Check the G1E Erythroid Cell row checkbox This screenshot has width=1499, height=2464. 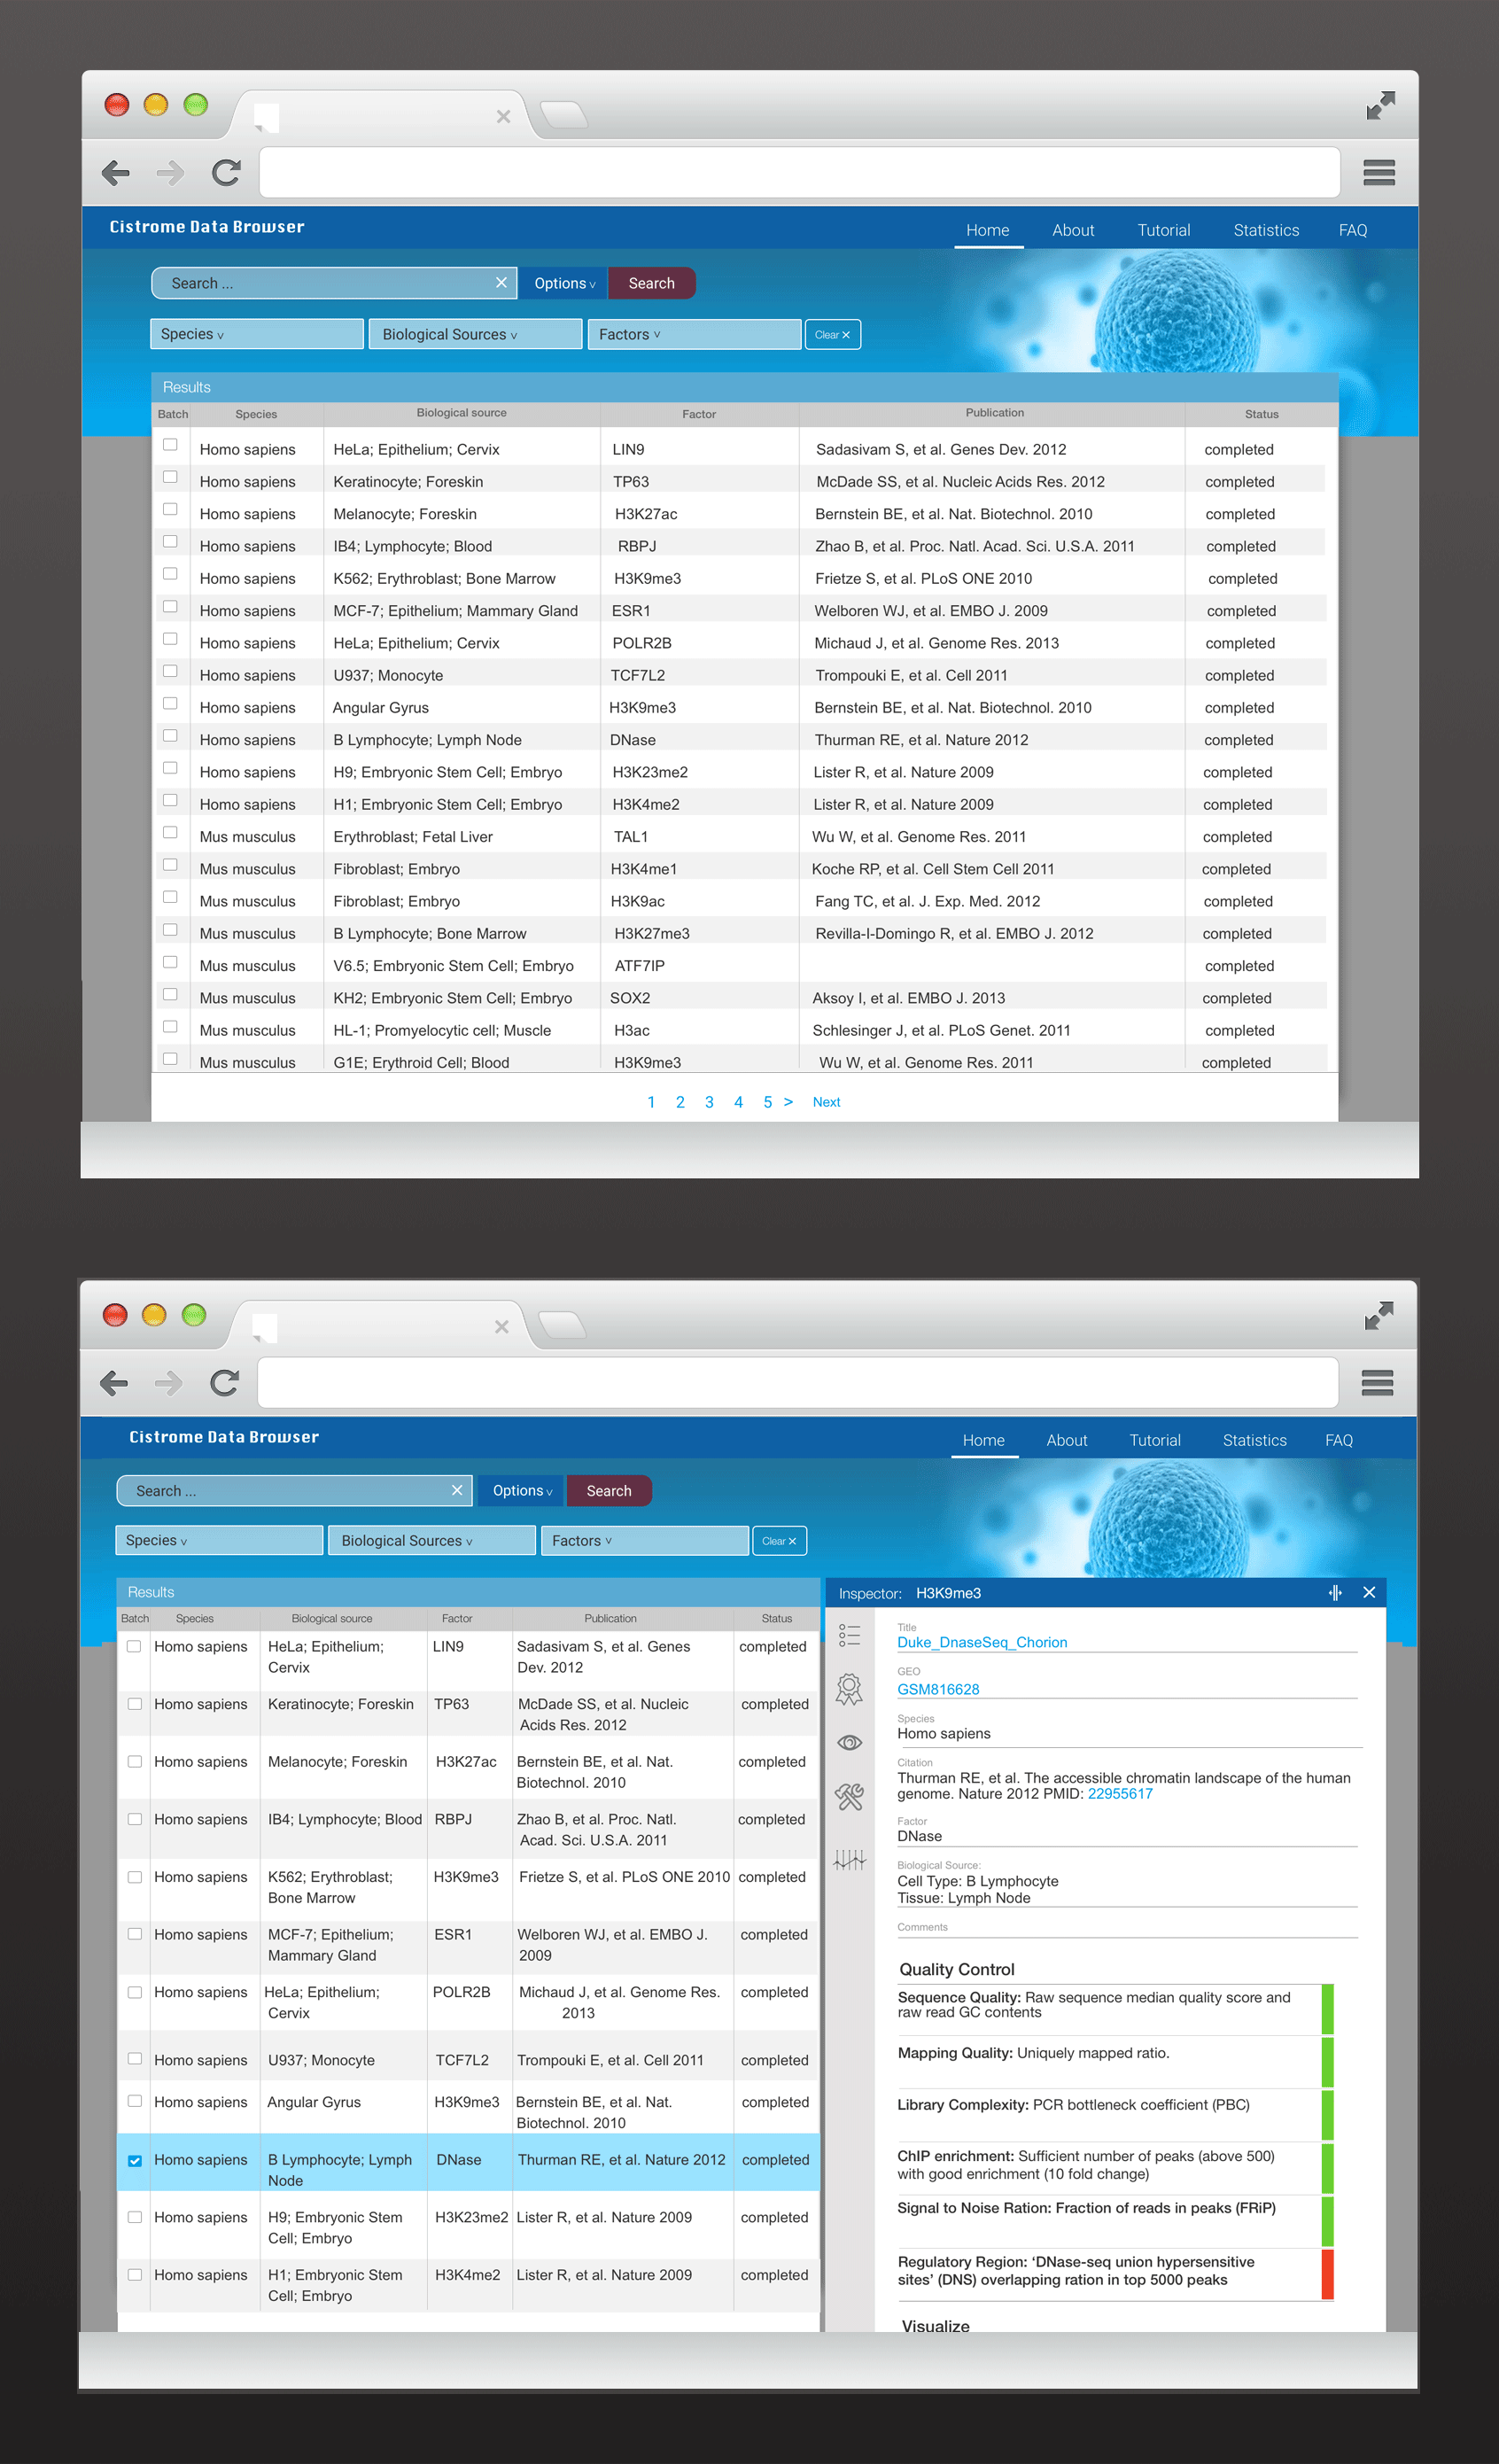(x=170, y=1059)
